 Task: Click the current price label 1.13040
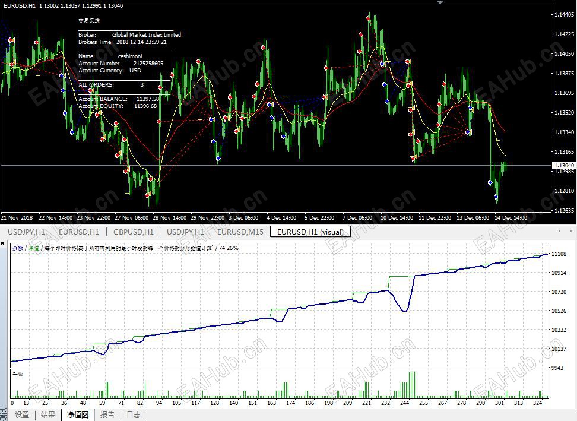click(564, 166)
